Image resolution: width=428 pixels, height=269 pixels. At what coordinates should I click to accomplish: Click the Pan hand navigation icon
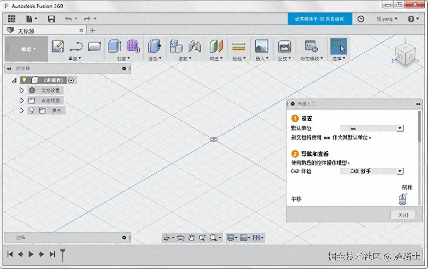[192, 238]
